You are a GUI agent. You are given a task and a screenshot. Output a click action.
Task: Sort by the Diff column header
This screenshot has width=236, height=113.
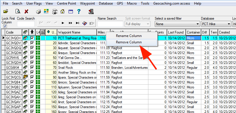[x=205, y=32]
